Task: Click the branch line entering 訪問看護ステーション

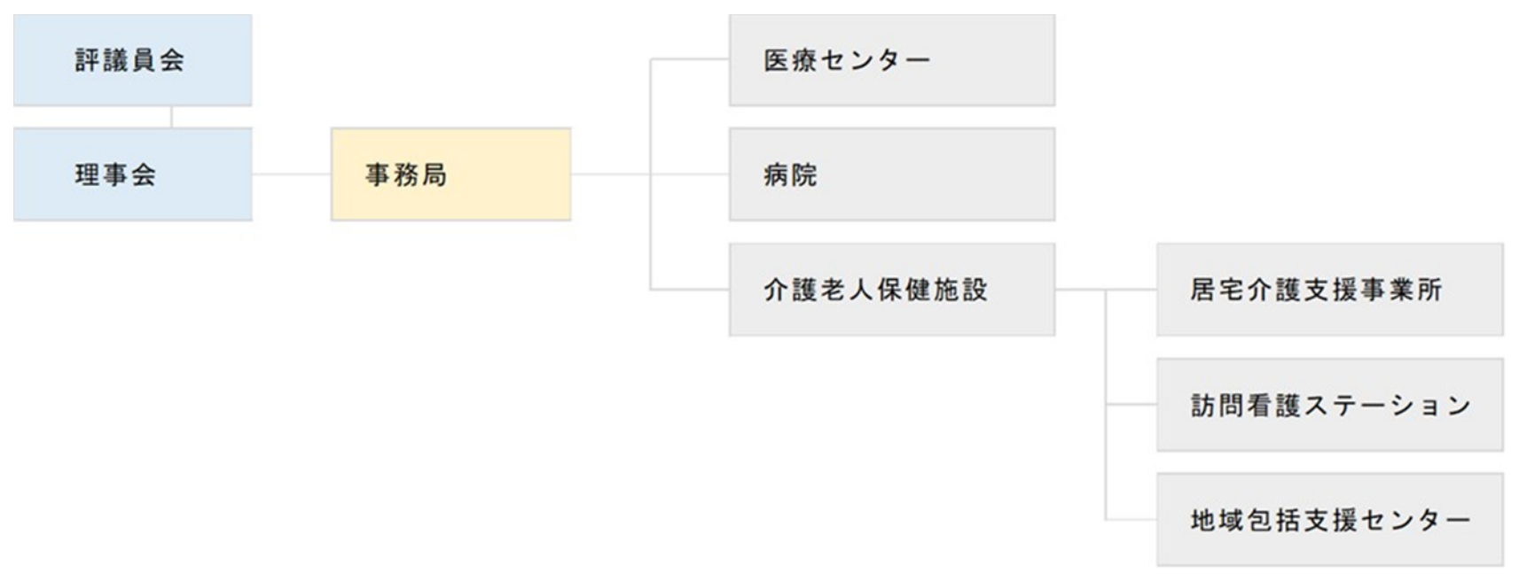Action: point(1131,405)
